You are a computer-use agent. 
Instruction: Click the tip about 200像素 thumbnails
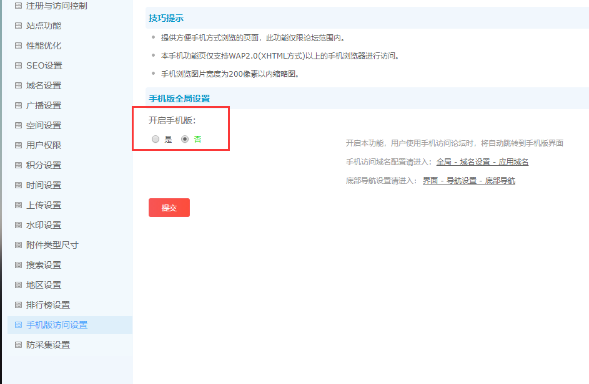[x=230, y=74]
